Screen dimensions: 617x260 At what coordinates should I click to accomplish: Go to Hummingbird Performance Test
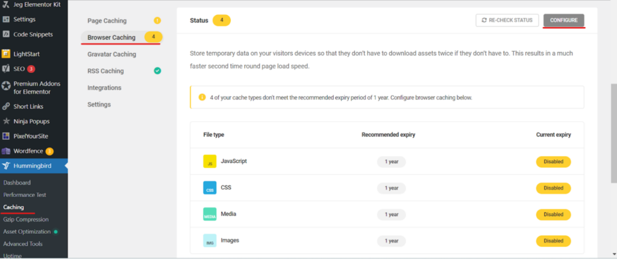click(25, 195)
